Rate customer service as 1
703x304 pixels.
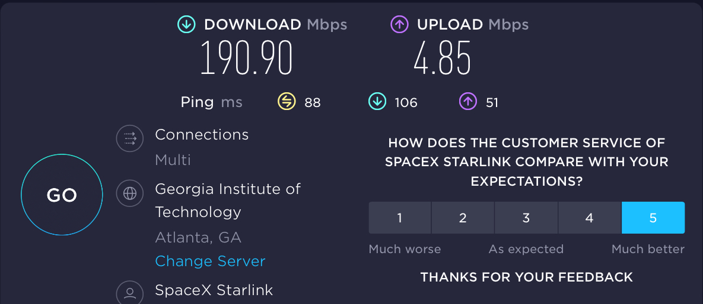pyautogui.click(x=400, y=218)
